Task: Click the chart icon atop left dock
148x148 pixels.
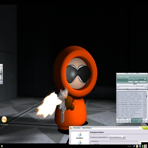Action: click(x=1, y=65)
